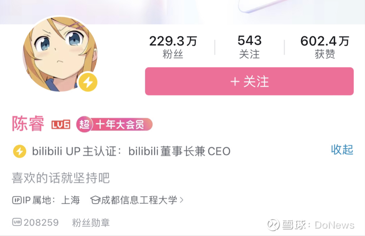Tap the graduation cap school icon

[x=95, y=200]
